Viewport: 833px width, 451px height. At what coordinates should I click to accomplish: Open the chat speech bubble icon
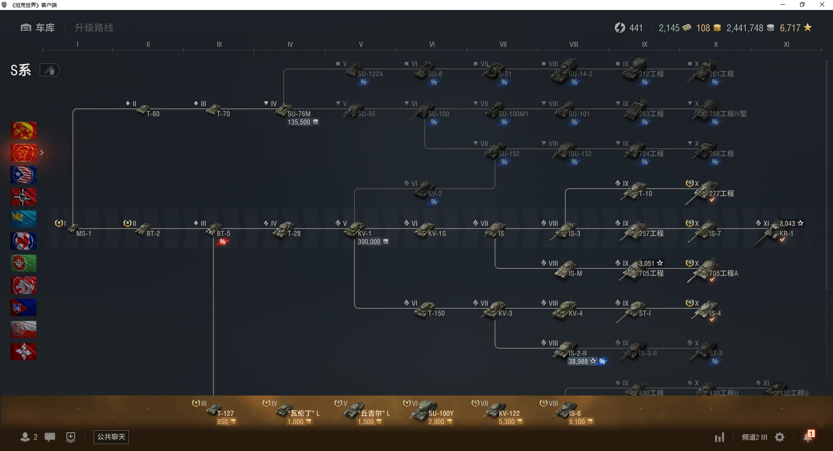coord(50,437)
